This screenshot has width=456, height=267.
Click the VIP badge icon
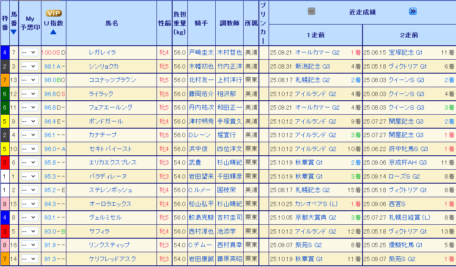(x=53, y=14)
